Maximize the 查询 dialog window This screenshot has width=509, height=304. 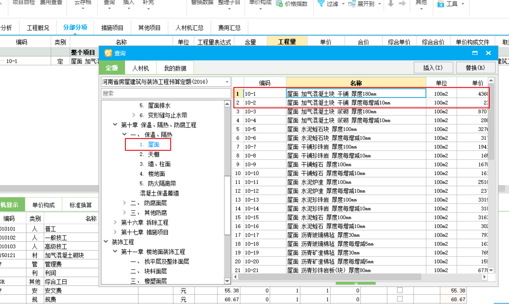pos(475,53)
